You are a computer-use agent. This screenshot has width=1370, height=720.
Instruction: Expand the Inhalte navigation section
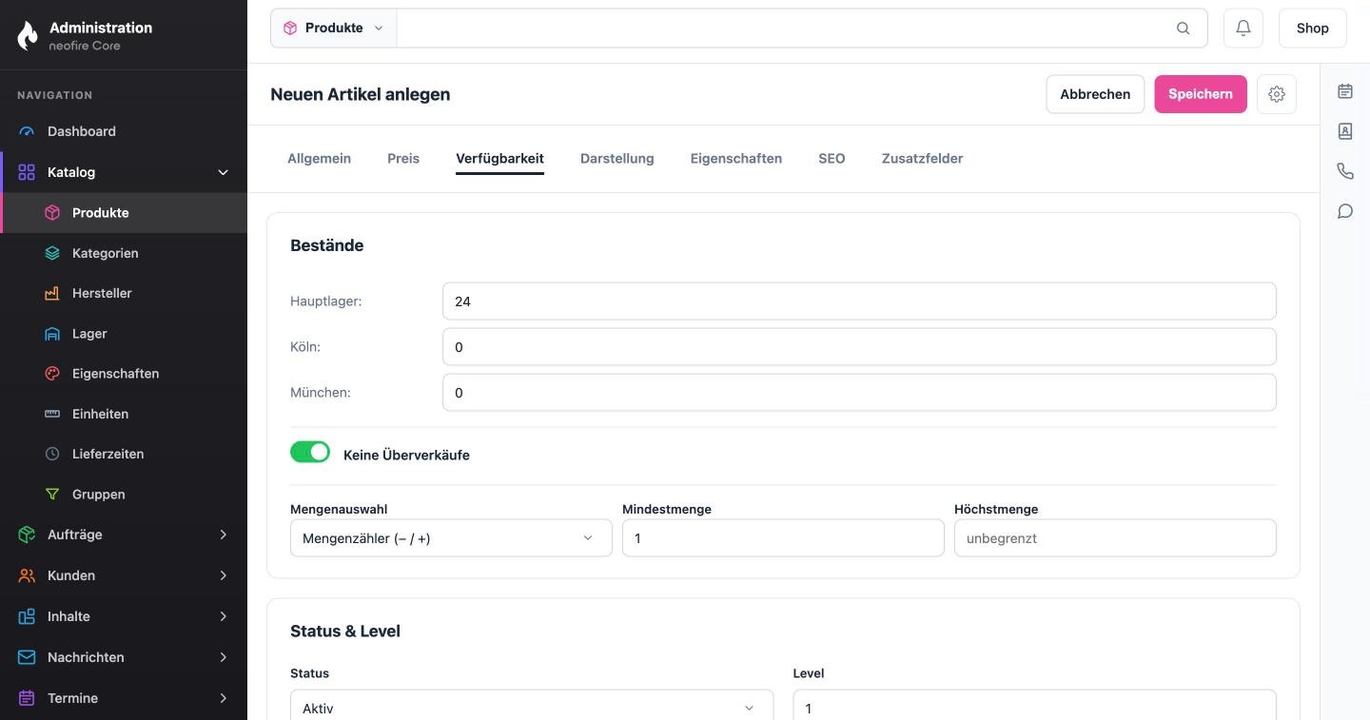point(224,616)
